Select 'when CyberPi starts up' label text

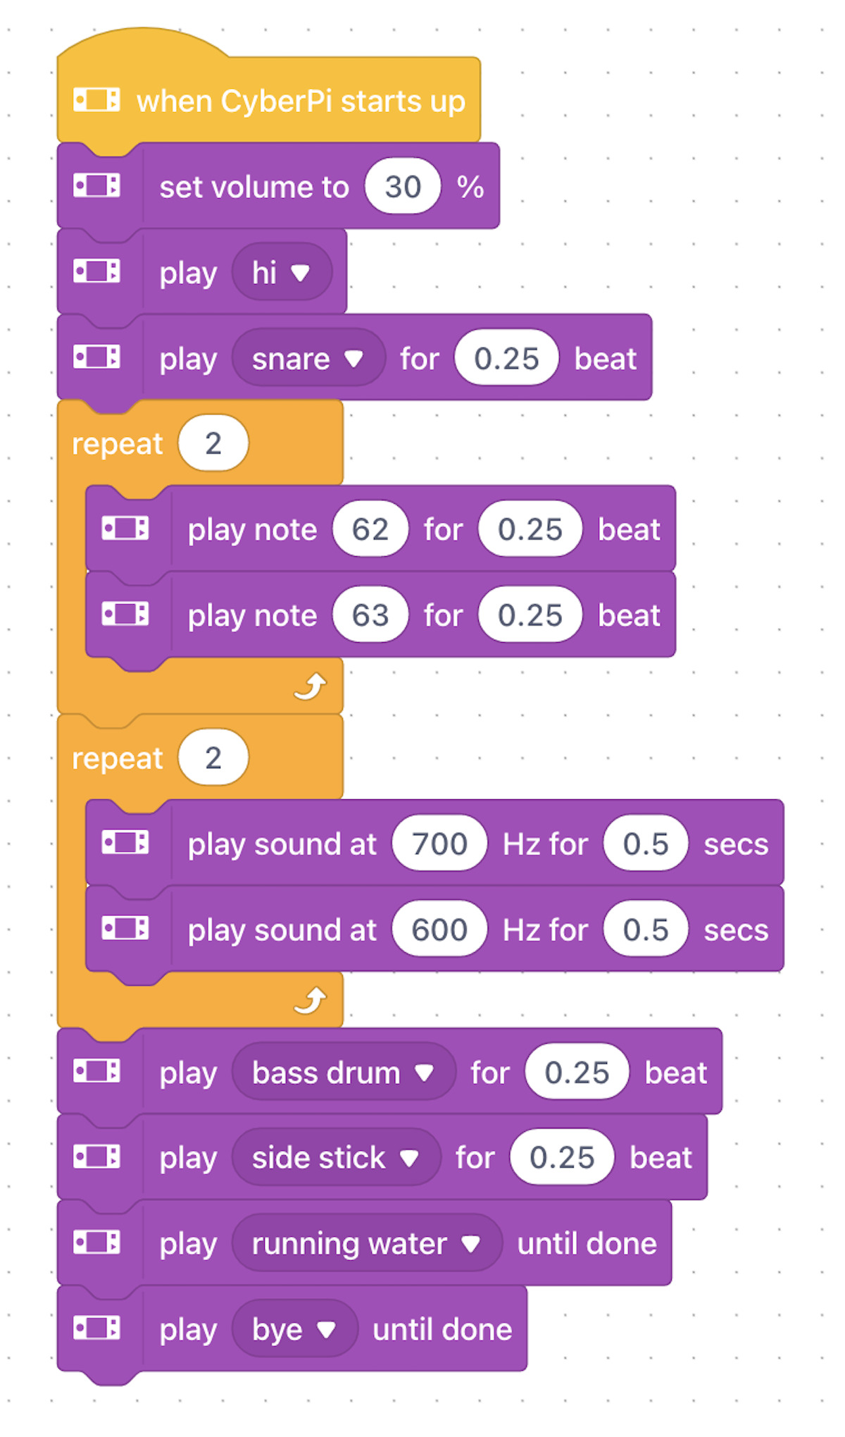pyautogui.click(x=301, y=101)
